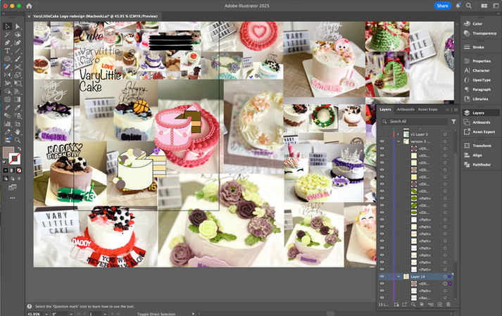The image size is (502, 316).
Task: Select the VaryLittleCake Logo redesign document tab
Action: (96, 16)
